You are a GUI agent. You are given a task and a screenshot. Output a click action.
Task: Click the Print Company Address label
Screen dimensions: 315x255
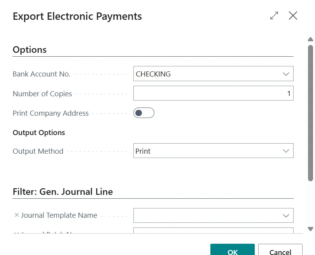[51, 113]
